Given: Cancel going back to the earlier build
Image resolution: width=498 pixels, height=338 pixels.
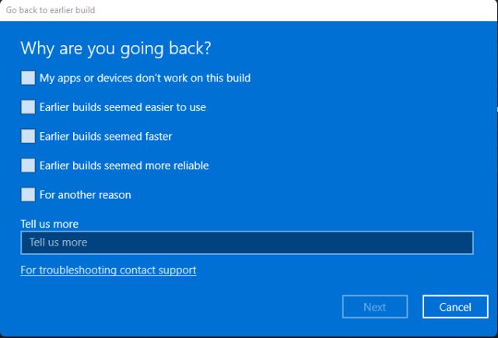Looking at the screenshot, I should pyautogui.click(x=455, y=307).
